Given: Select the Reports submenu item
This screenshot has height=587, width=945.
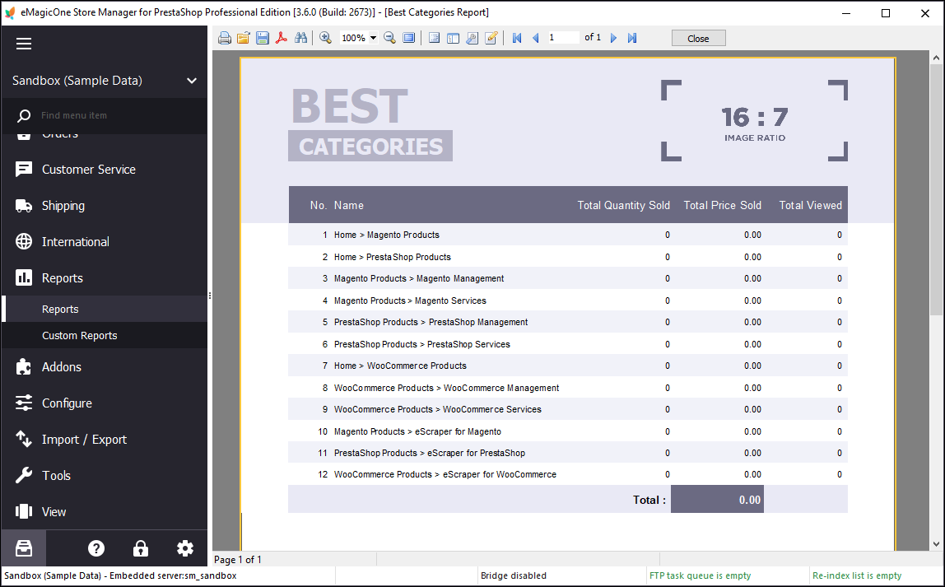Looking at the screenshot, I should [105, 309].
